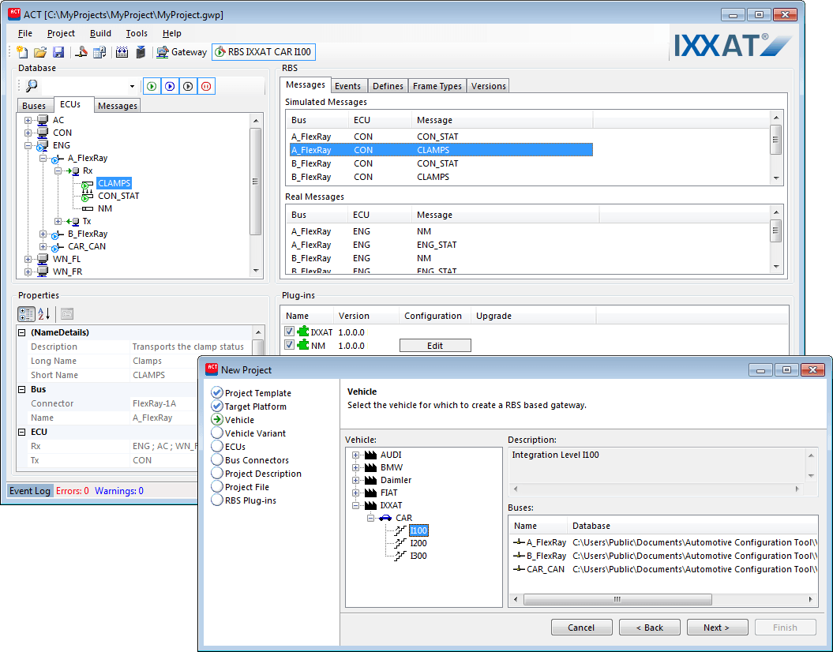Select the Gateway toolbar button

click(x=182, y=52)
